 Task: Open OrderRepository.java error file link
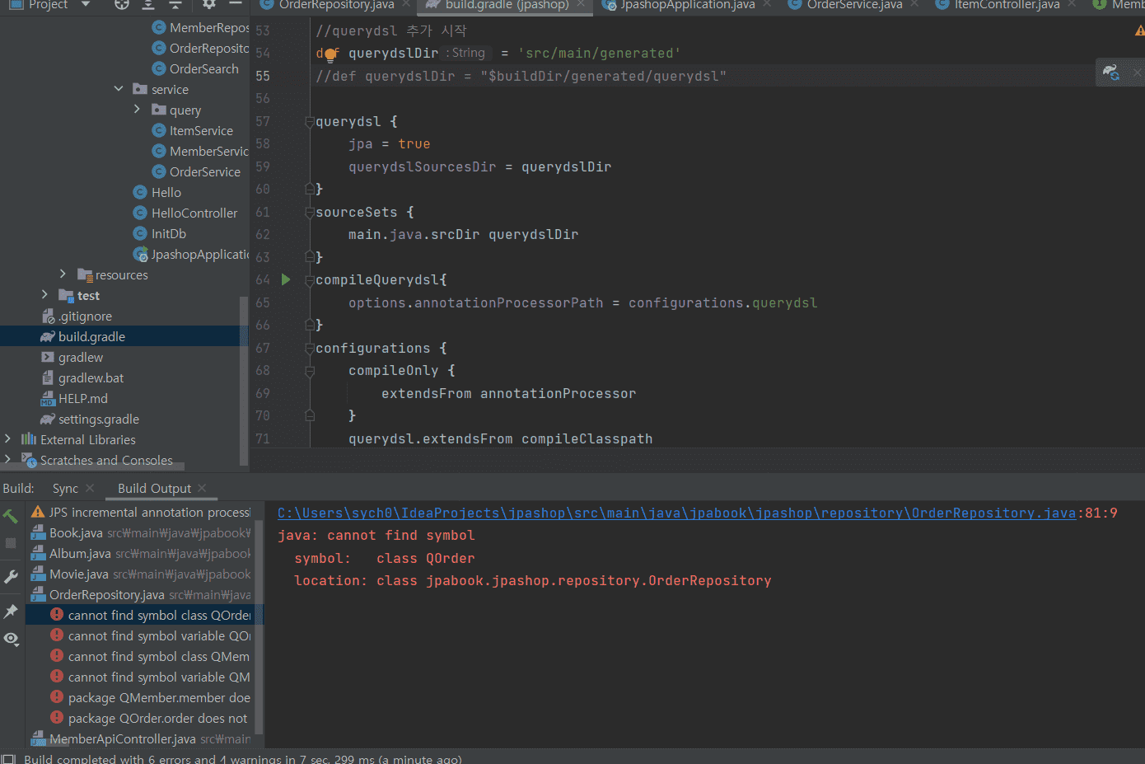click(676, 513)
